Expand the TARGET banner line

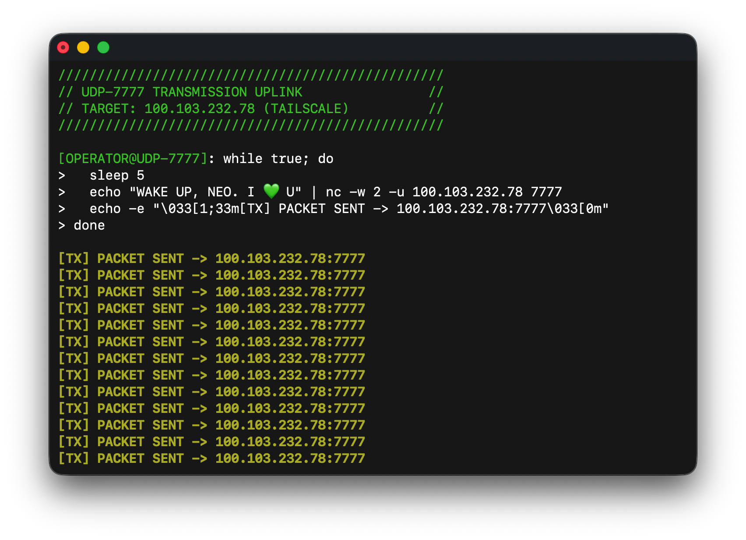tap(204, 108)
